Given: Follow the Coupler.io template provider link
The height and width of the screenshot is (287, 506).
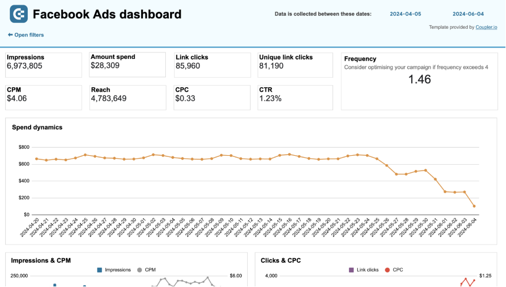Looking at the screenshot, I should pos(488,27).
